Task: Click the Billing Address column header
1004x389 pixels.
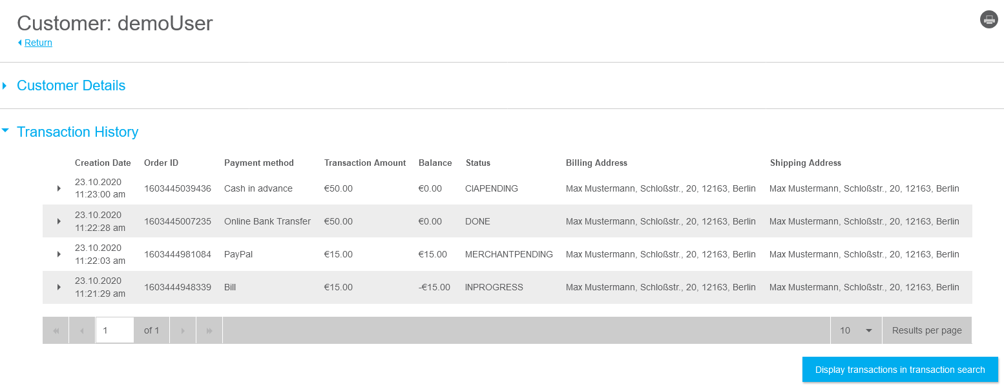Action: click(x=596, y=163)
